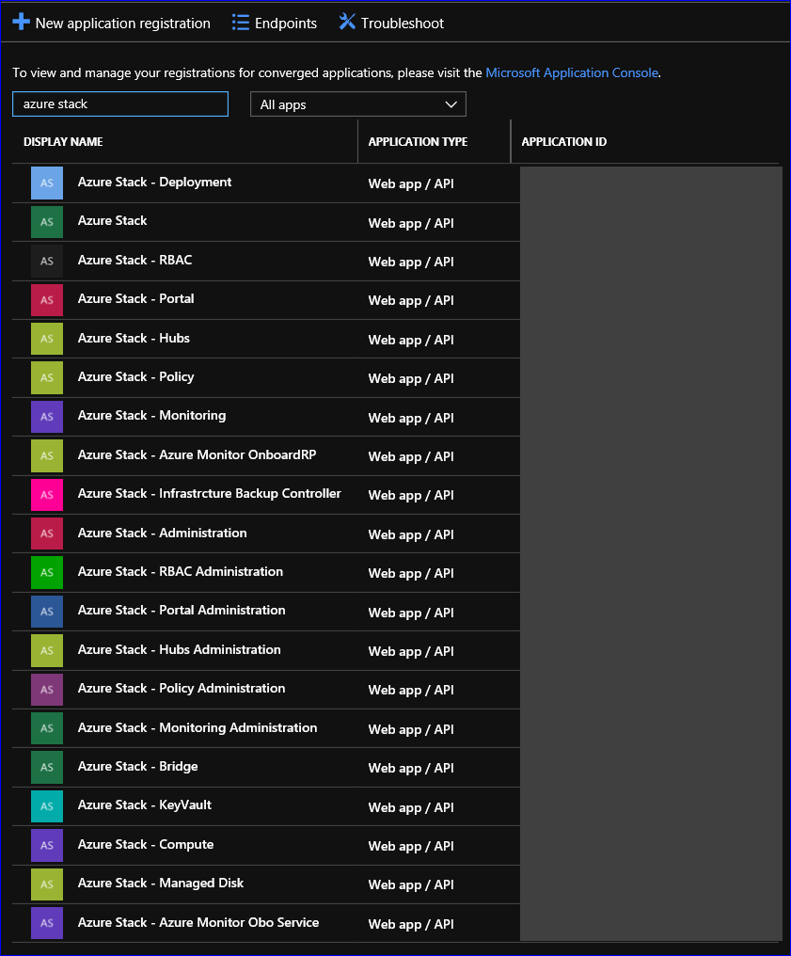
Task: Click the teal Azure Stack - KeyVault icon
Action: [47, 805]
